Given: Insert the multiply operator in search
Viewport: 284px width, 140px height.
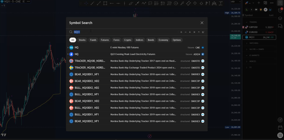Looking at the screenshot, I should click(194, 32).
